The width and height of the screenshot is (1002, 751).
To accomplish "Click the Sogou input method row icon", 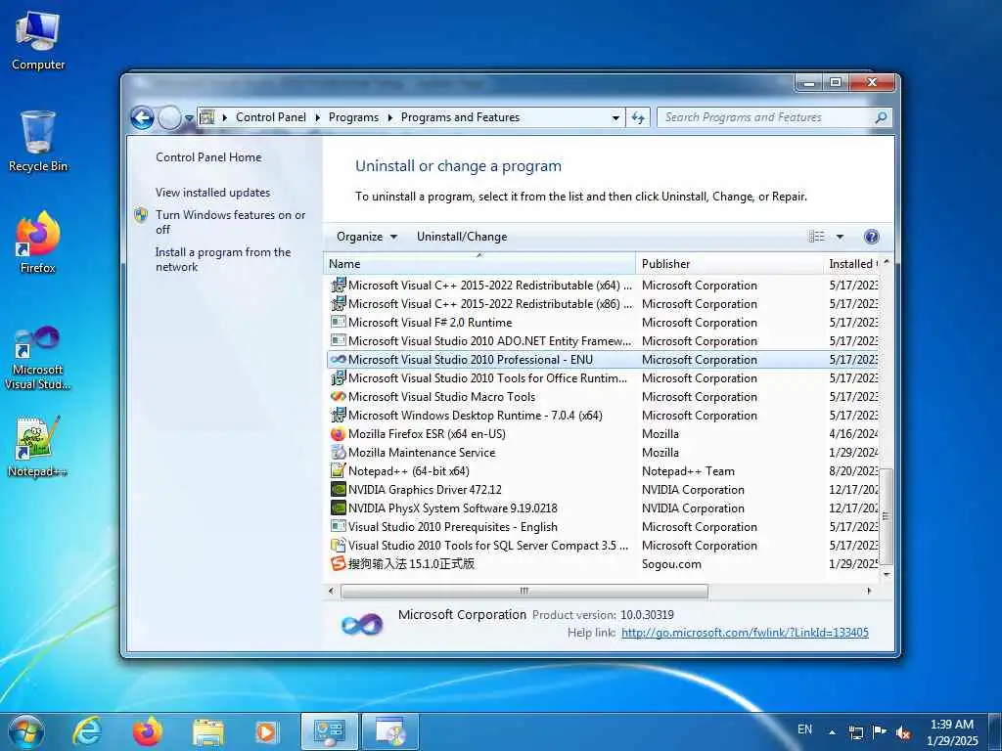I will 338,564.
